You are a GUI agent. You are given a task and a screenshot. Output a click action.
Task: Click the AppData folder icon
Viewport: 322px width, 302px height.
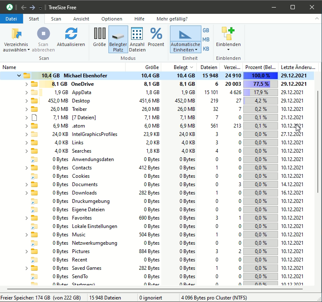[34, 92]
